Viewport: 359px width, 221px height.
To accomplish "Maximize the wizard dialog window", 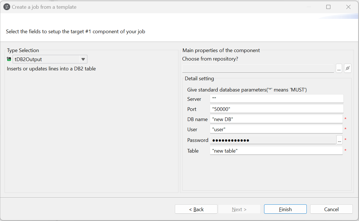I will pos(328,7).
